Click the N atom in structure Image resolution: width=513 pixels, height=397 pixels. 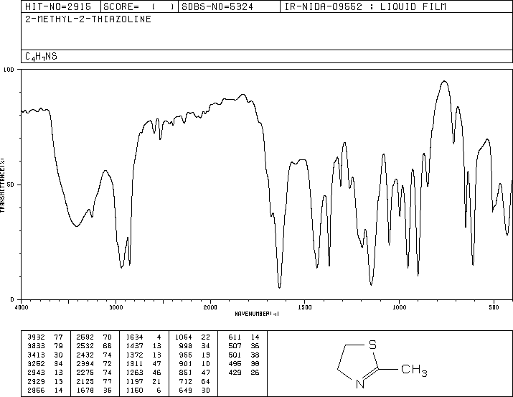(x=360, y=384)
